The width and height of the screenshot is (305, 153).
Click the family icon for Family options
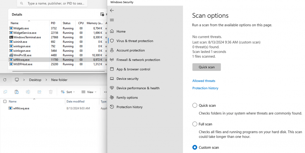click(112, 97)
